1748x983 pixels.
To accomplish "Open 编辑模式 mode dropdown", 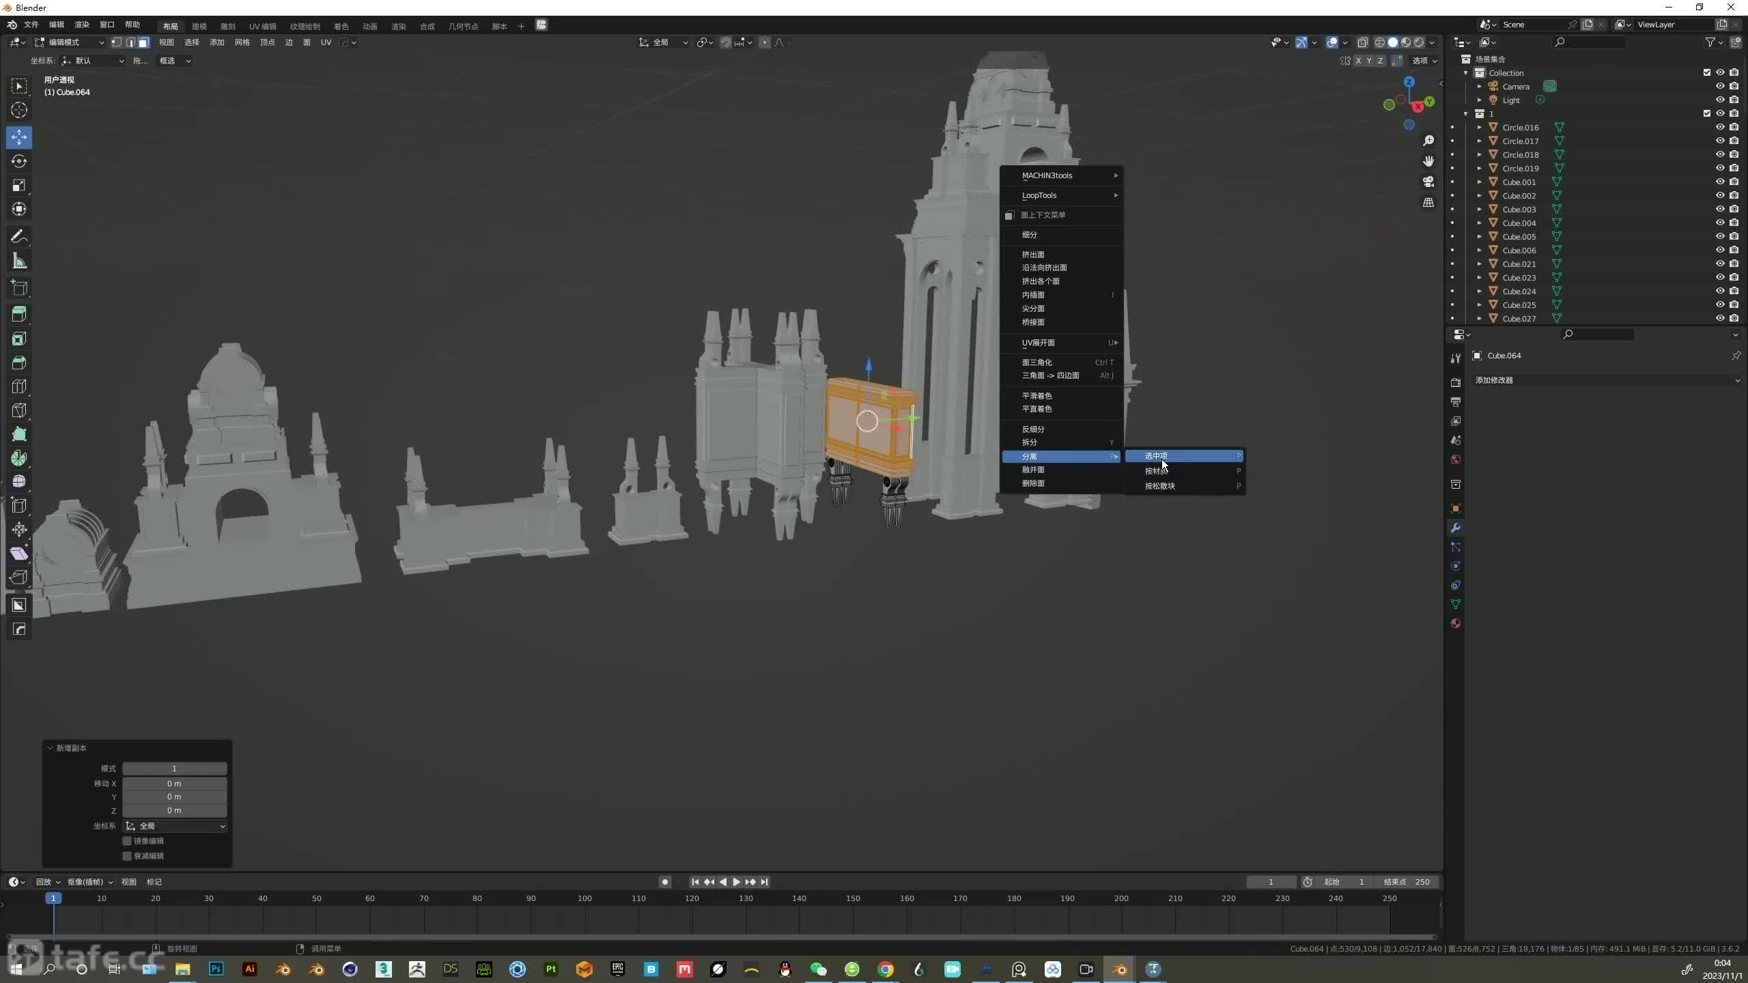I will pos(70,42).
